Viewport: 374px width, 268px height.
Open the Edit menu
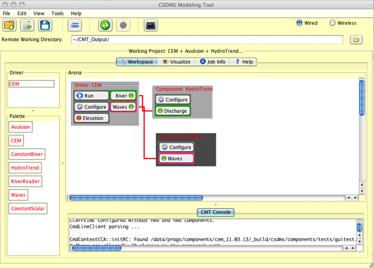[22, 13]
